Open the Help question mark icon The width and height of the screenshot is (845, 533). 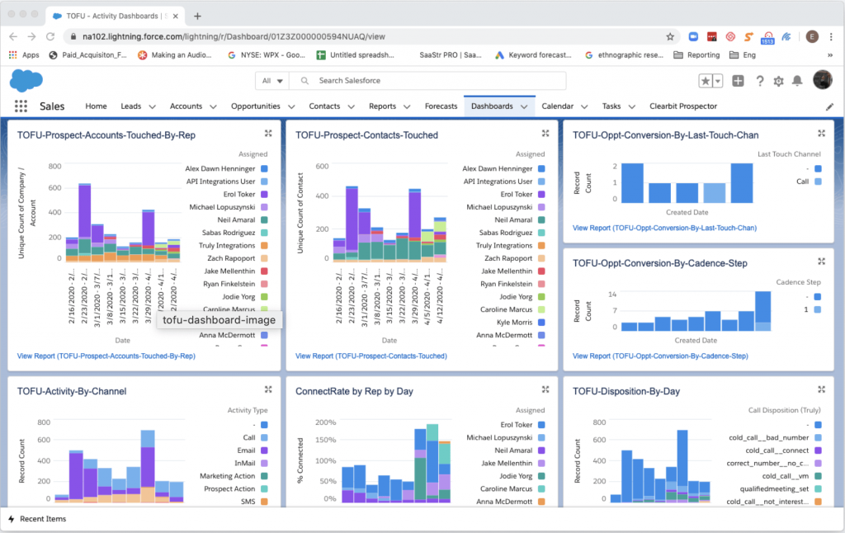[x=759, y=81]
